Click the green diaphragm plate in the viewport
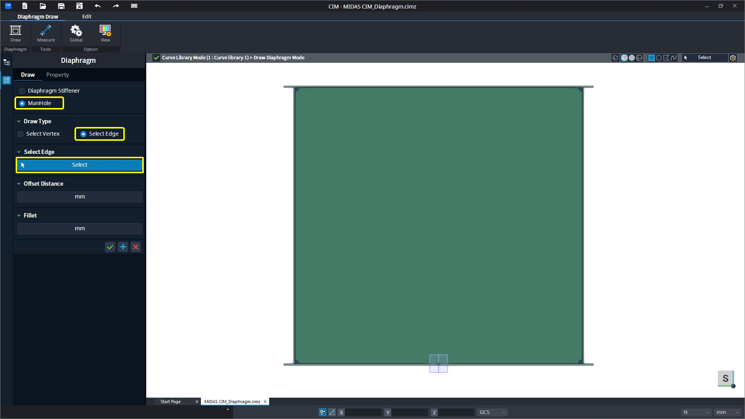 coord(438,225)
